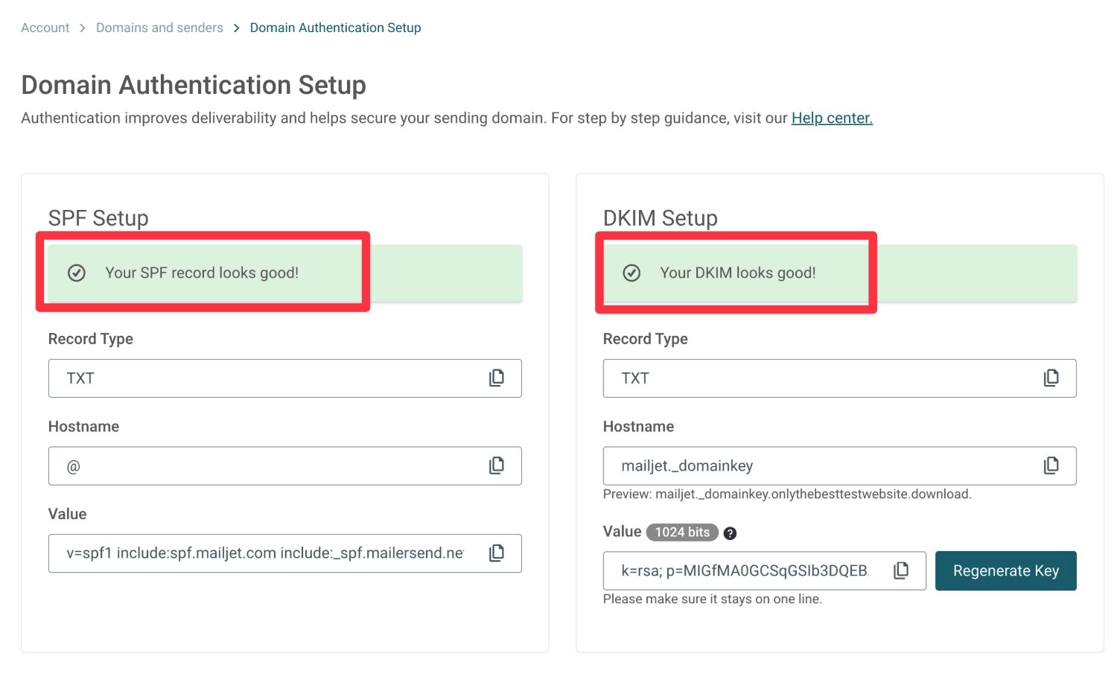Copy the DKIM Hostname mailjet._domainkey
1117x674 pixels.
(x=1051, y=465)
